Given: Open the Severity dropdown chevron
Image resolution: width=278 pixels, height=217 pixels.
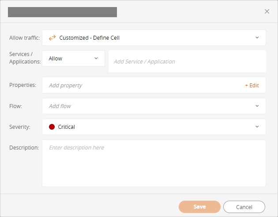Looking at the screenshot, I should [x=257, y=127].
